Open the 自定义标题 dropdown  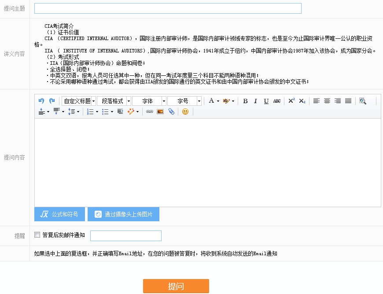tap(79, 101)
